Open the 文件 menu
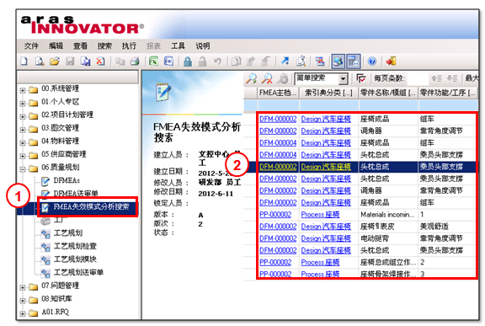Viewport: 485px width, 326px height. [31, 45]
